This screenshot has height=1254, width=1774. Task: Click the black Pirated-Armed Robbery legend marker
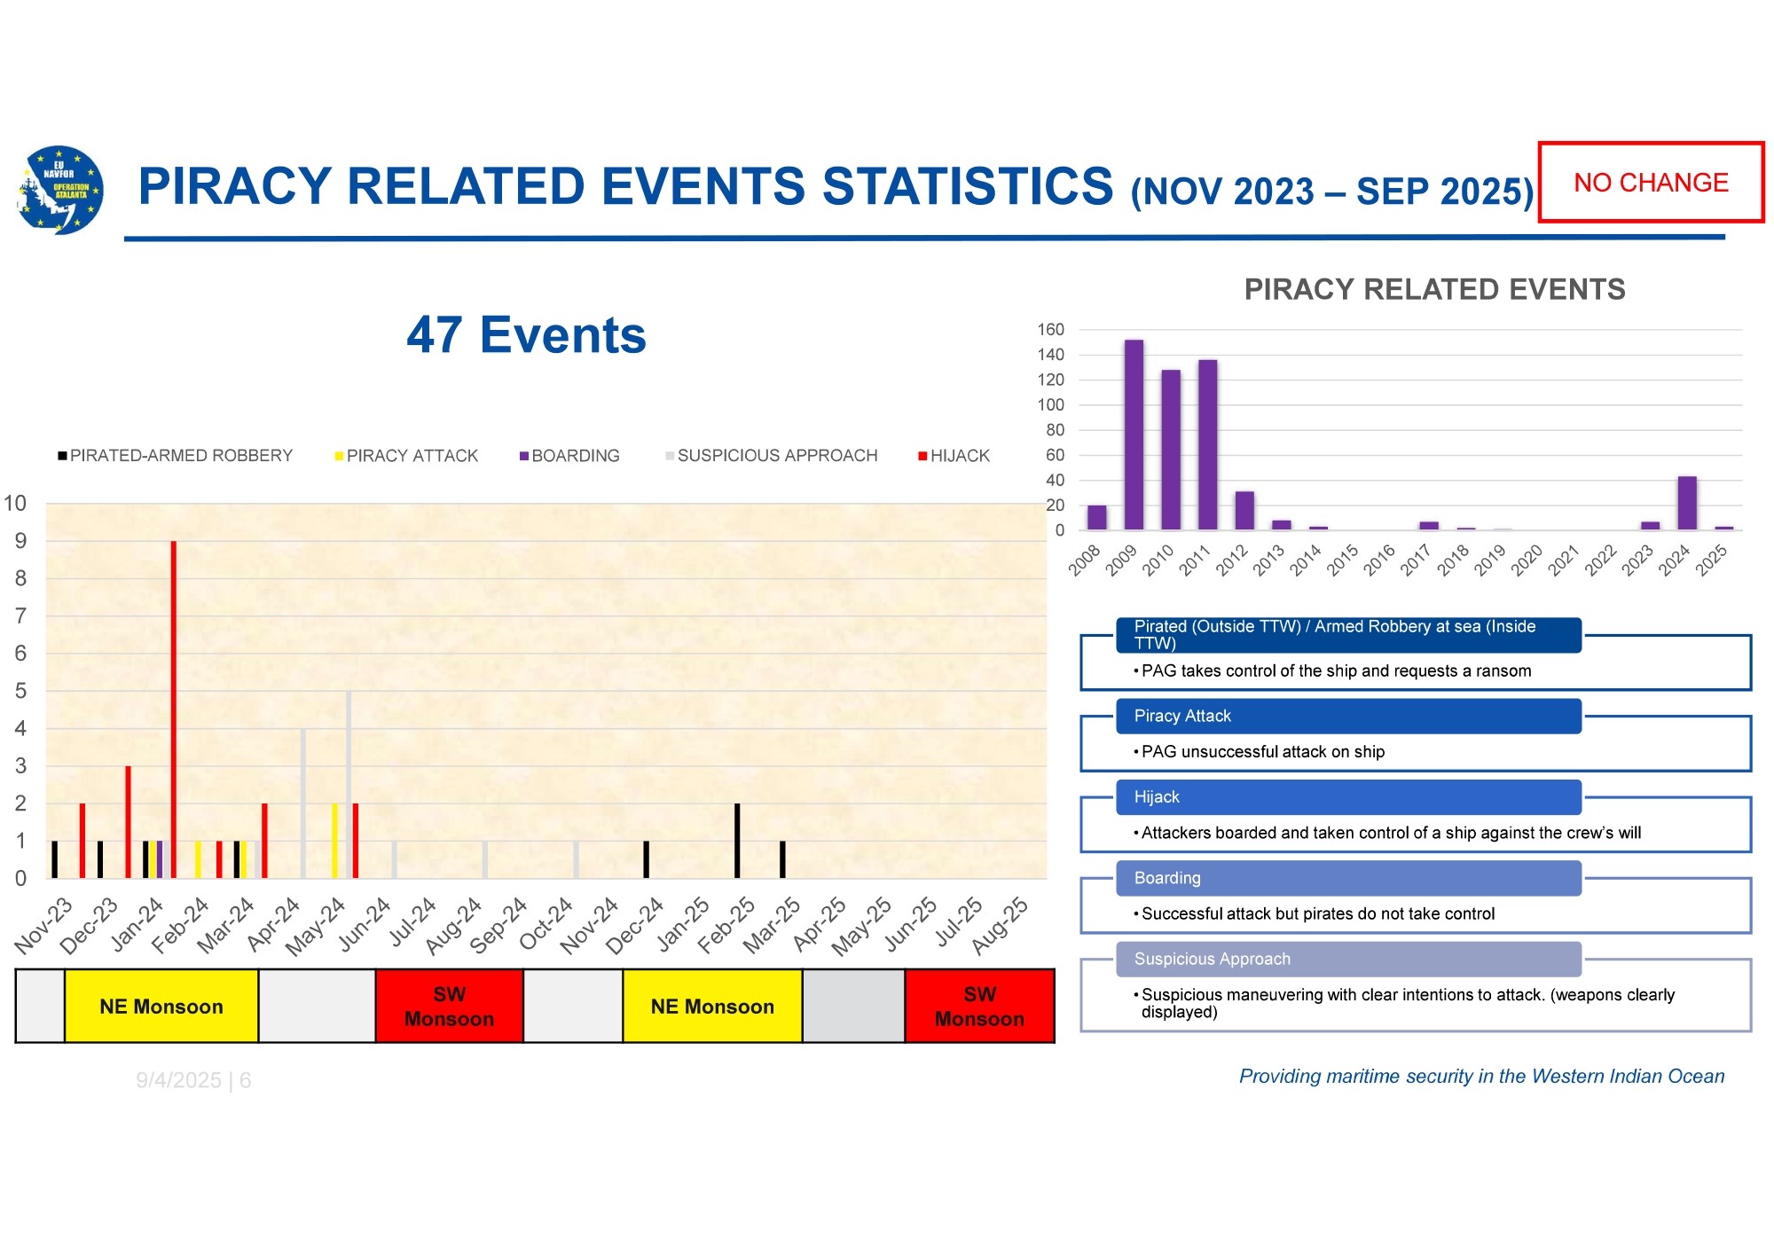[62, 456]
